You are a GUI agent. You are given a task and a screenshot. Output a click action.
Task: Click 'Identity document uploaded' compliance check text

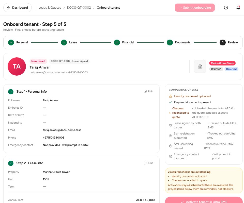click(192, 96)
